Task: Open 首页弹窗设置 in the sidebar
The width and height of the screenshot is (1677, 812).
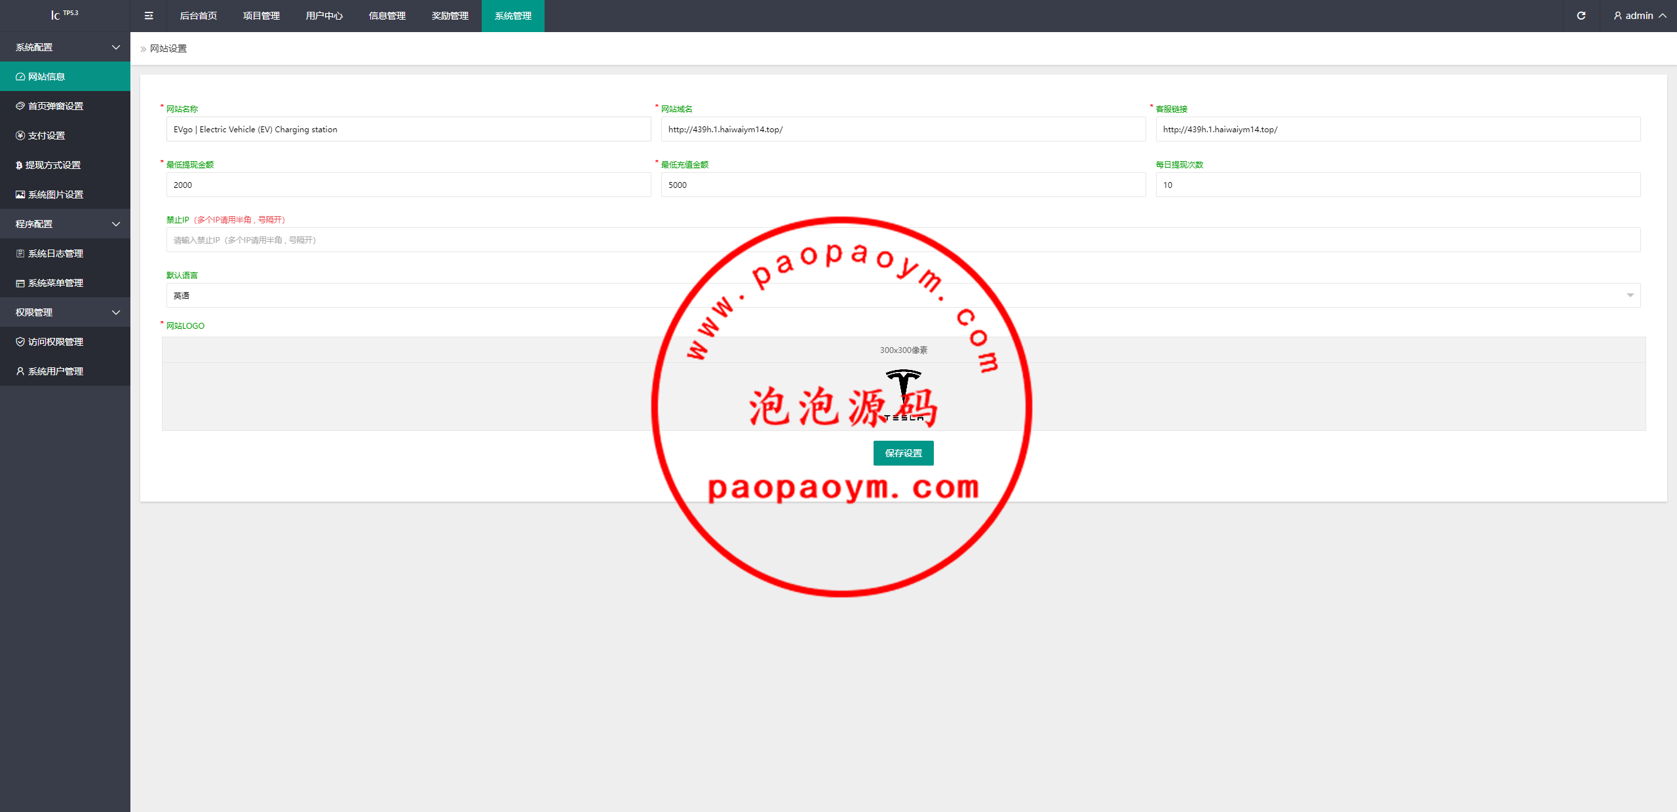Action: point(65,106)
